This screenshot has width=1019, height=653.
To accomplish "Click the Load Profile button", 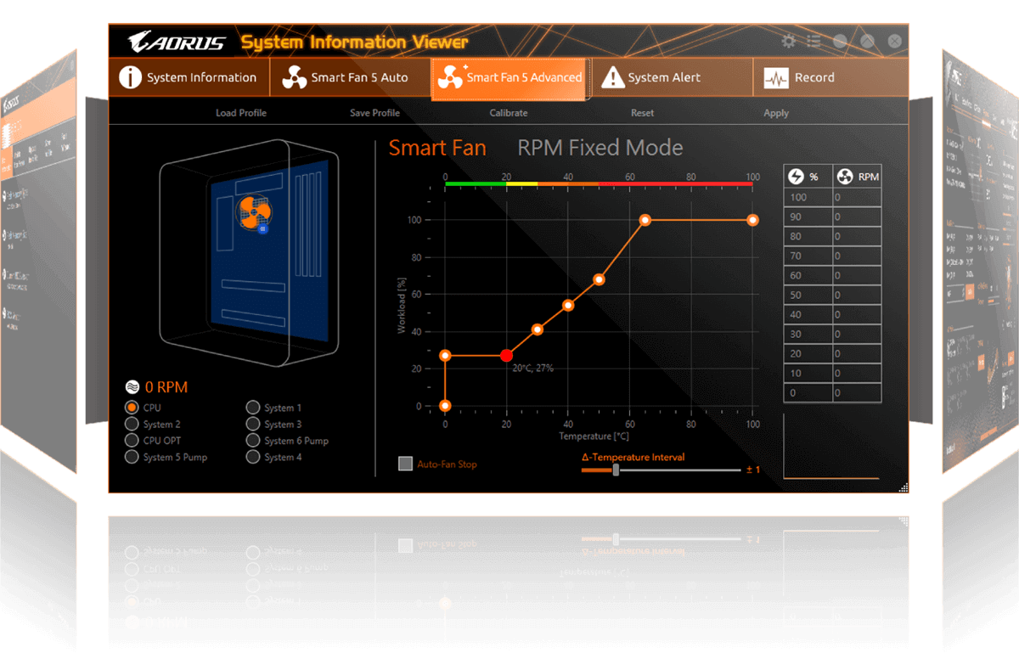I will tap(241, 113).
